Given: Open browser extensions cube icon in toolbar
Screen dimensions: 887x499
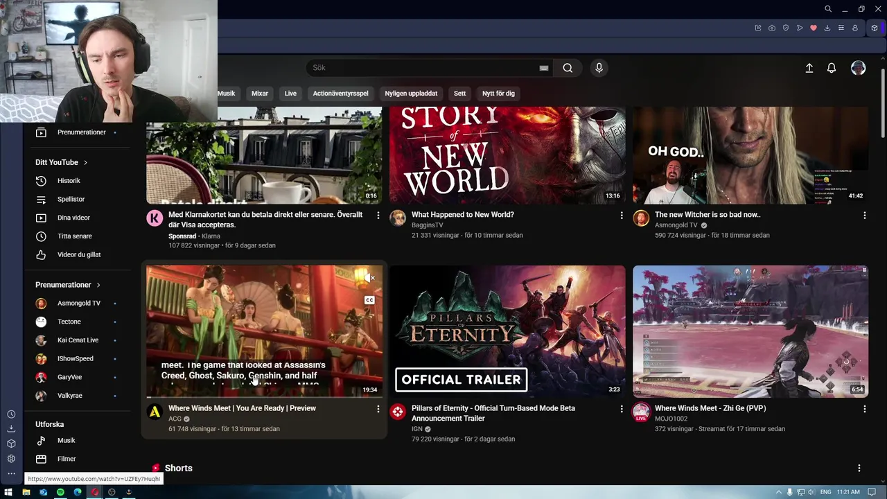Looking at the screenshot, I should (875, 28).
